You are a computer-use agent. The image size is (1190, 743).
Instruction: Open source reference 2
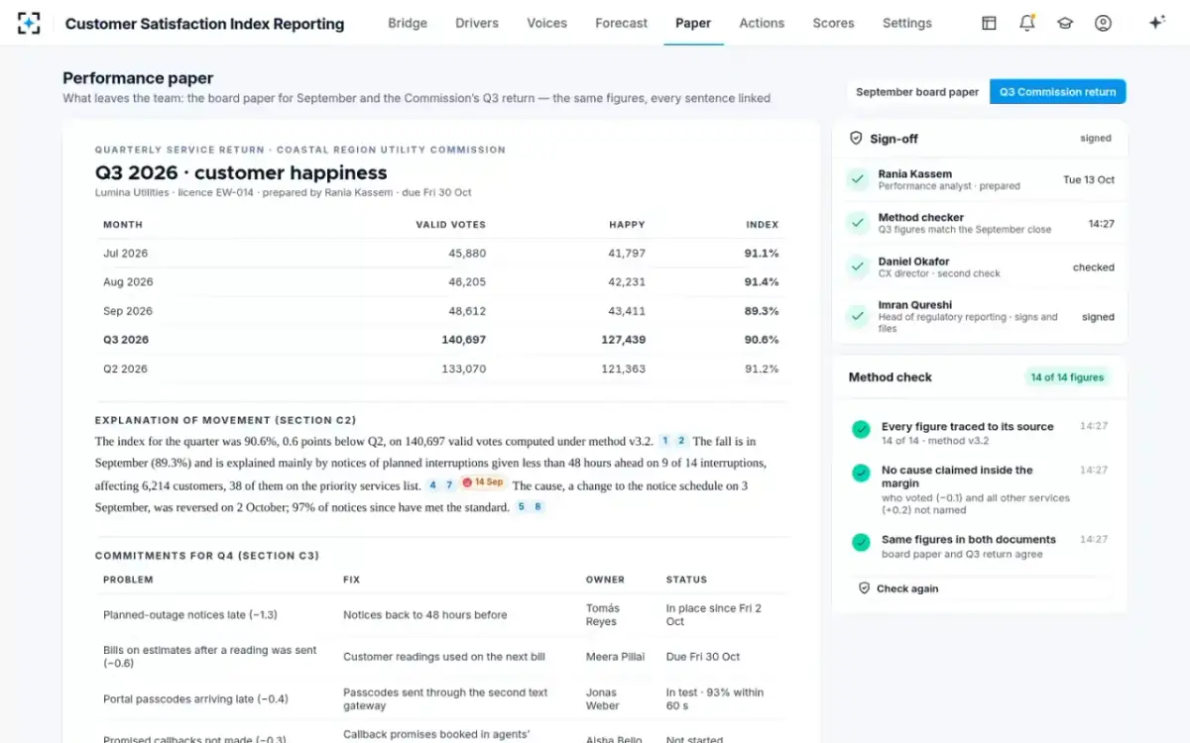[681, 441]
